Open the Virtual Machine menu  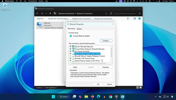[32, 1]
